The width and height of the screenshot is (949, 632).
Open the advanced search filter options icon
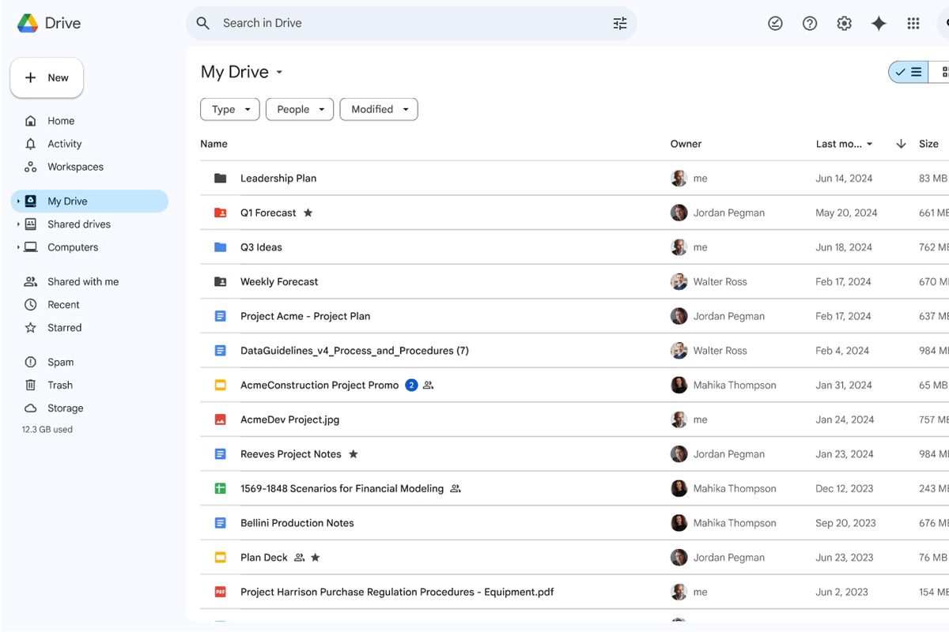(620, 24)
